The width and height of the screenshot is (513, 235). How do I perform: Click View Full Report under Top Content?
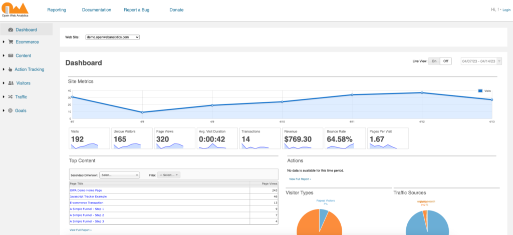click(x=81, y=230)
